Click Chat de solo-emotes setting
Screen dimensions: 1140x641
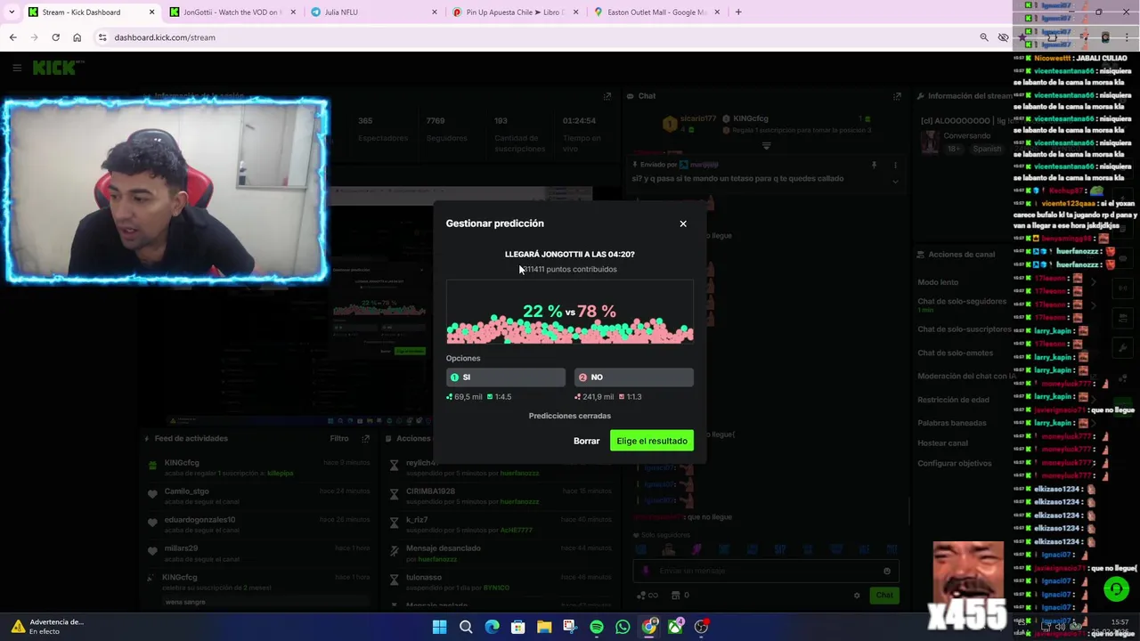956,353
